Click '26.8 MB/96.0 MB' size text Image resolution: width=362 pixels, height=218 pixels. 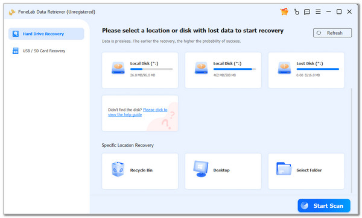coord(142,75)
